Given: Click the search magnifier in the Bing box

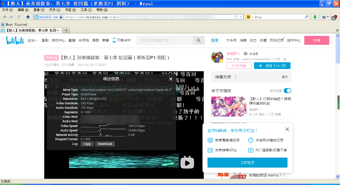Looking at the screenshot, I should (306, 17).
